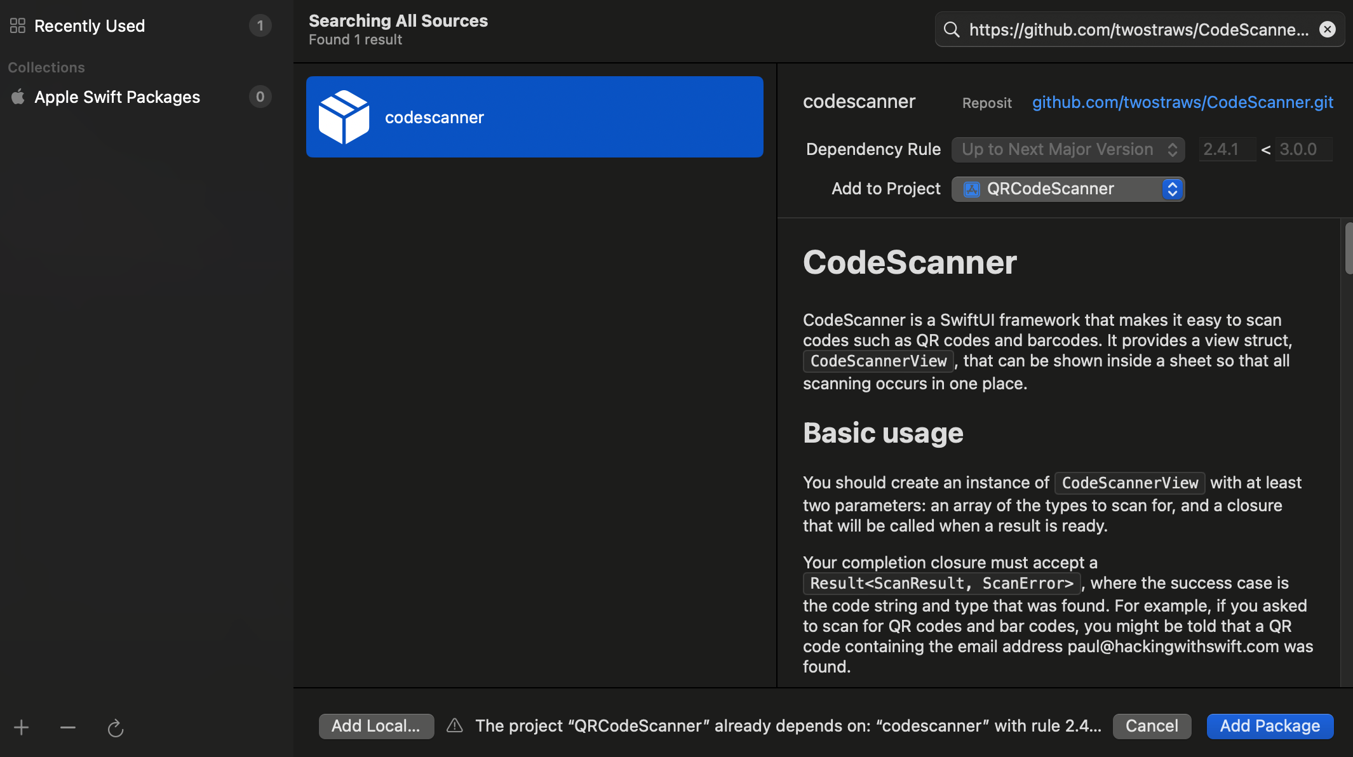The image size is (1353, 757).
Task: Click the QRCodeScanner project popup arrows
Action: click(x=1172, y=189)
